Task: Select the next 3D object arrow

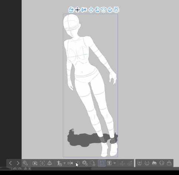Action: (x=18, y=163)
